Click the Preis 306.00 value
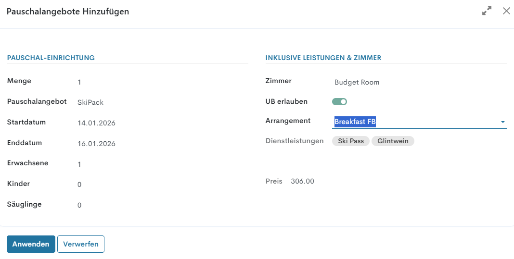This screenshot has width=514, height=259. [302, 181]
